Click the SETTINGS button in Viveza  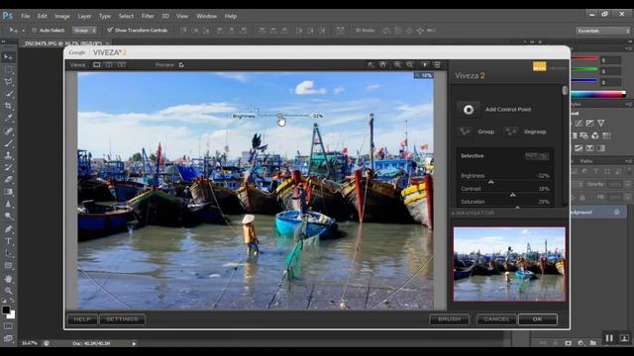122,319
